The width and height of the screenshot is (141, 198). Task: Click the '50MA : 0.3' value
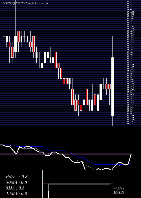coord(16,182)
